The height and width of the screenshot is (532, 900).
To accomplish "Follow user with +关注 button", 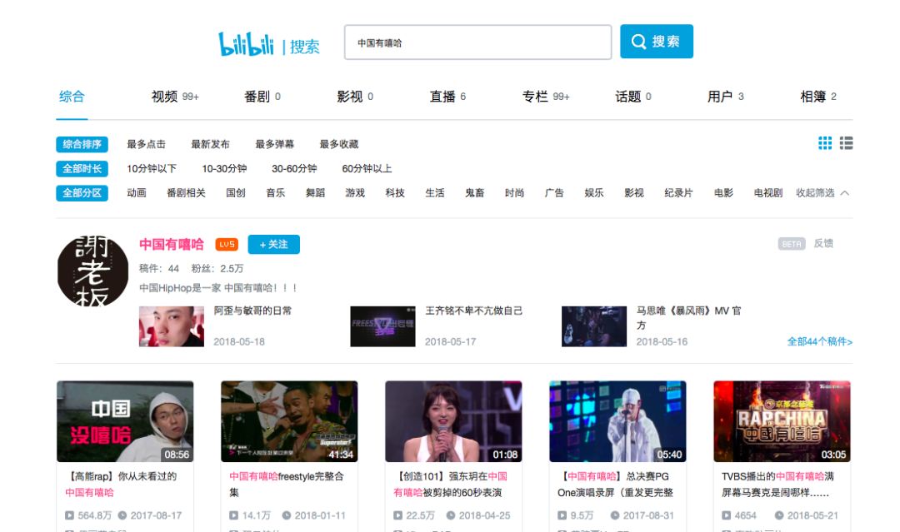I will coord(274,244).
